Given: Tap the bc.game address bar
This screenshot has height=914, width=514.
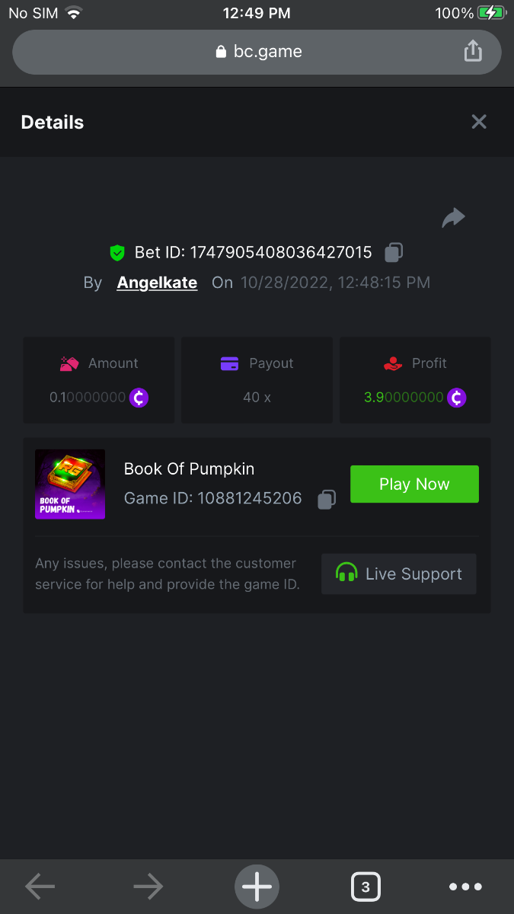Looking at the screenshot, I should click(x=259, y=52).
